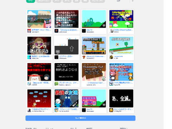The height and width of the screenshot is (129, 172).
Task: Open cat avatar under blue Fortnite thumbnail
Action: (x=56, y=110)
